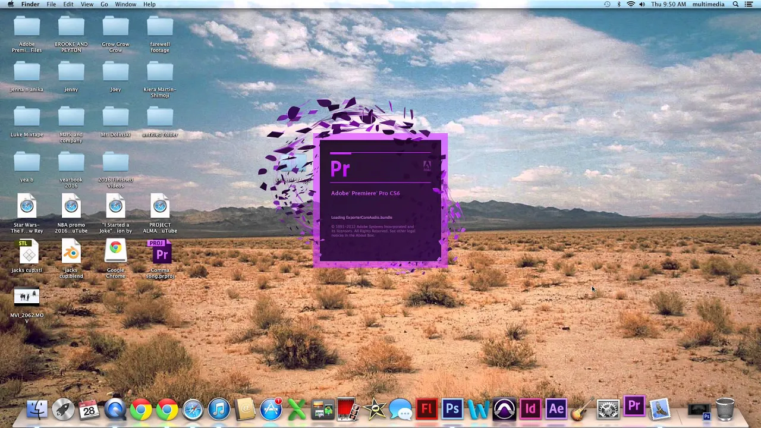Launch Adobe Flash from the Dock

pyautogui.click(x=426, y=410)
